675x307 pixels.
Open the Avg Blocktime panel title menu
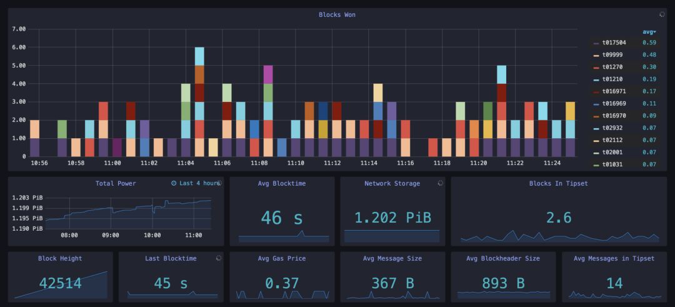point(282,183)
